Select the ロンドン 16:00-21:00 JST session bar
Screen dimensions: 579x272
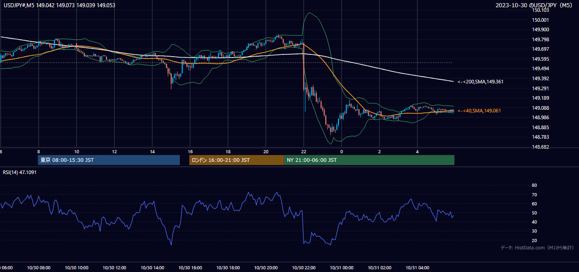[x=236, y=160]
